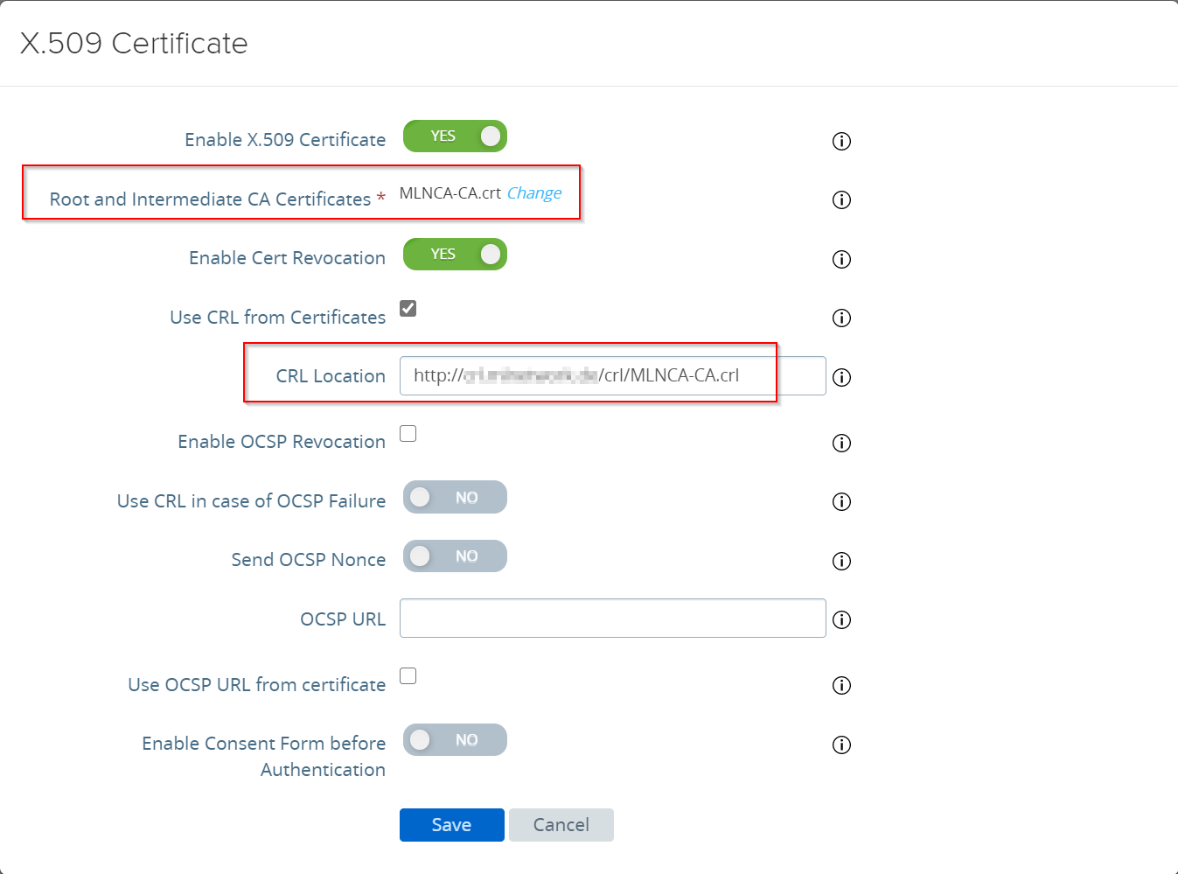Click info icon for Use CRL in case of OCSP Failure
Screen dimensions: 1178x874
point(841,502)
